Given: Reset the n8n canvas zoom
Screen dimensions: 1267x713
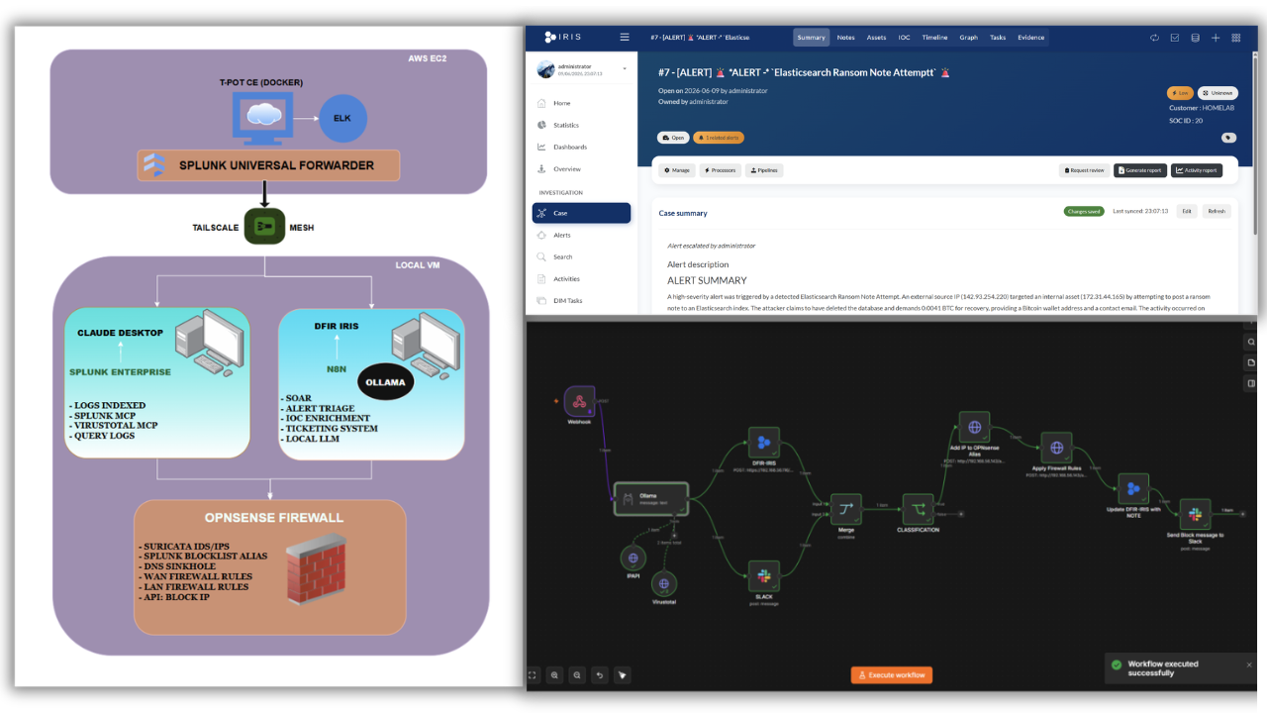Looking at the screenshot, I should pos(600,675).
